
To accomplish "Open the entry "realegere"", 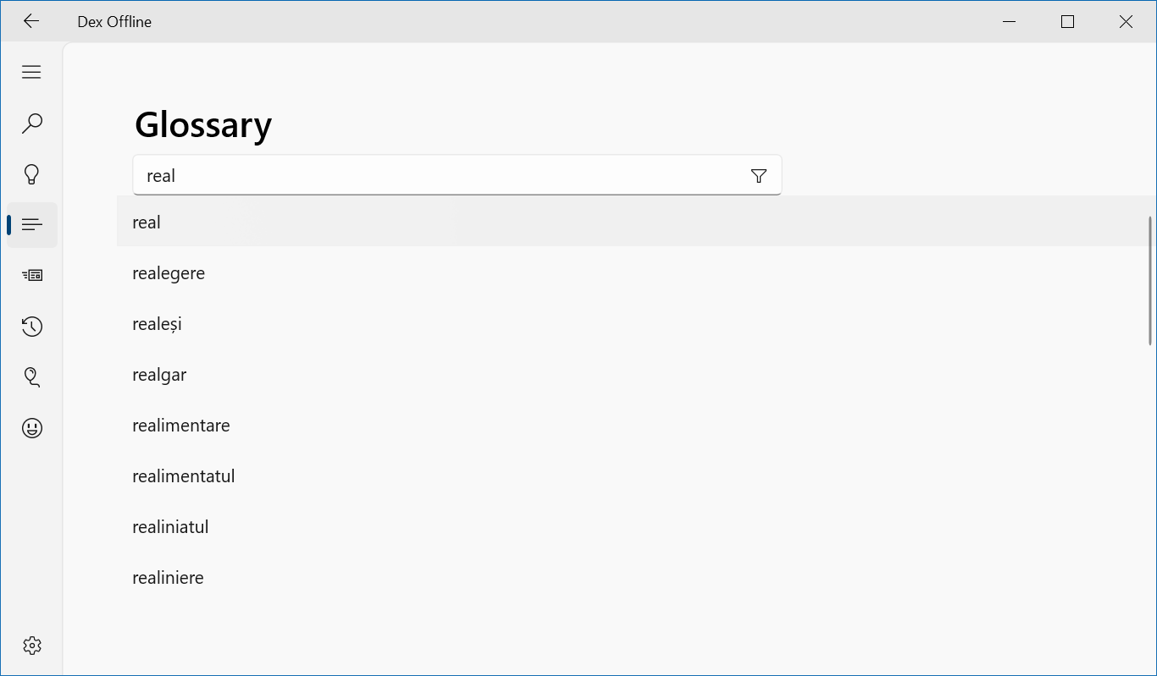I will point(169,273).
